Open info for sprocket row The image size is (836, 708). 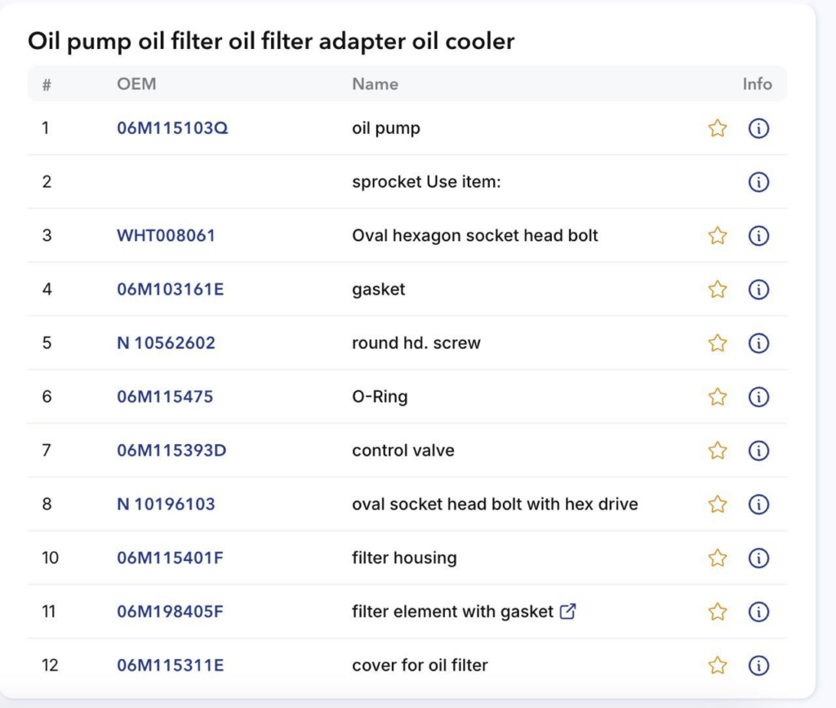point(758,182)
